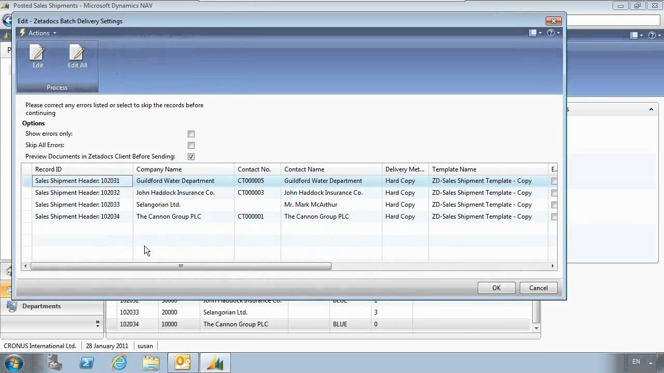Open Outlook from taskbar
This screenshot has width=664, height=373.
183,362
